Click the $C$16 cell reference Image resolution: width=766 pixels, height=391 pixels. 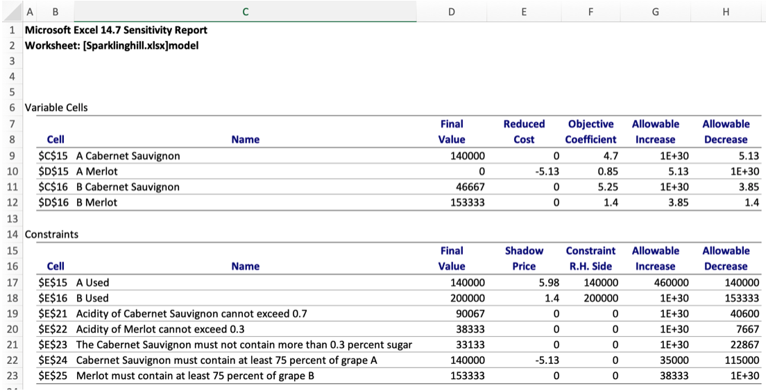pyautogui.click(x=53, y=187)
